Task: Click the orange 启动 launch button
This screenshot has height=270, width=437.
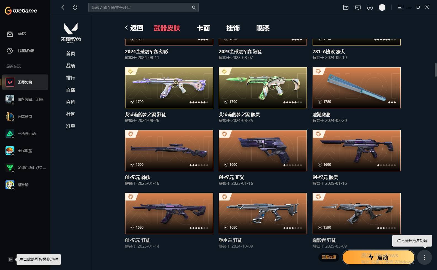Action: click(x=379, y=257)
